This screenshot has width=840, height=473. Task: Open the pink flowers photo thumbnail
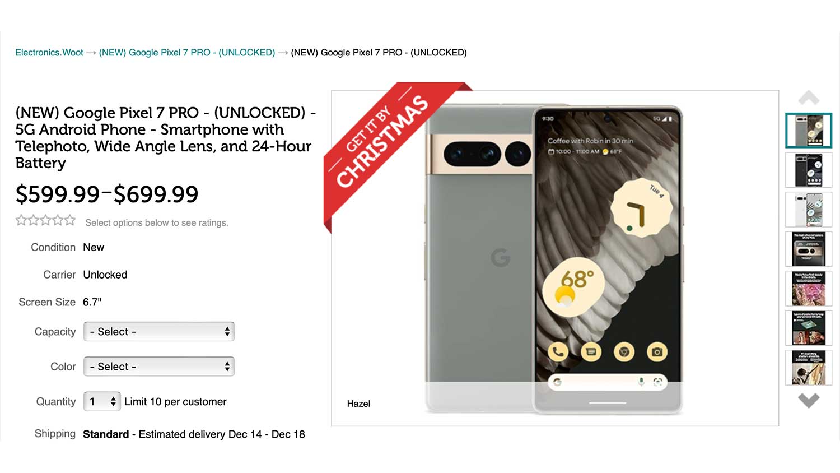point(809,289)
